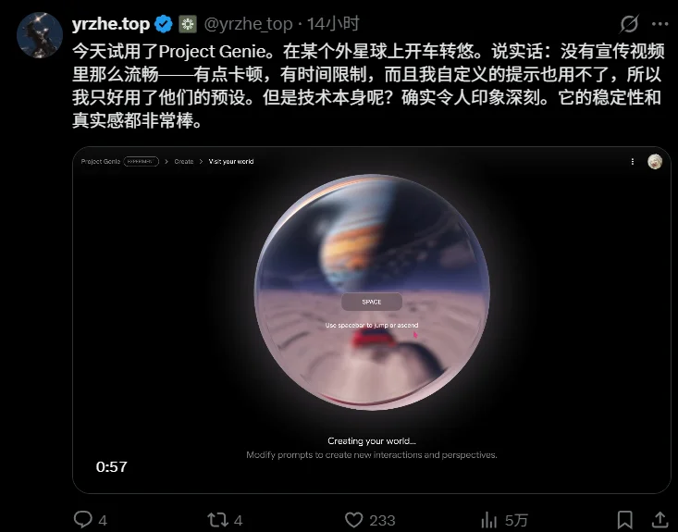Open the 14小时 timestamp link

(333, 24)
